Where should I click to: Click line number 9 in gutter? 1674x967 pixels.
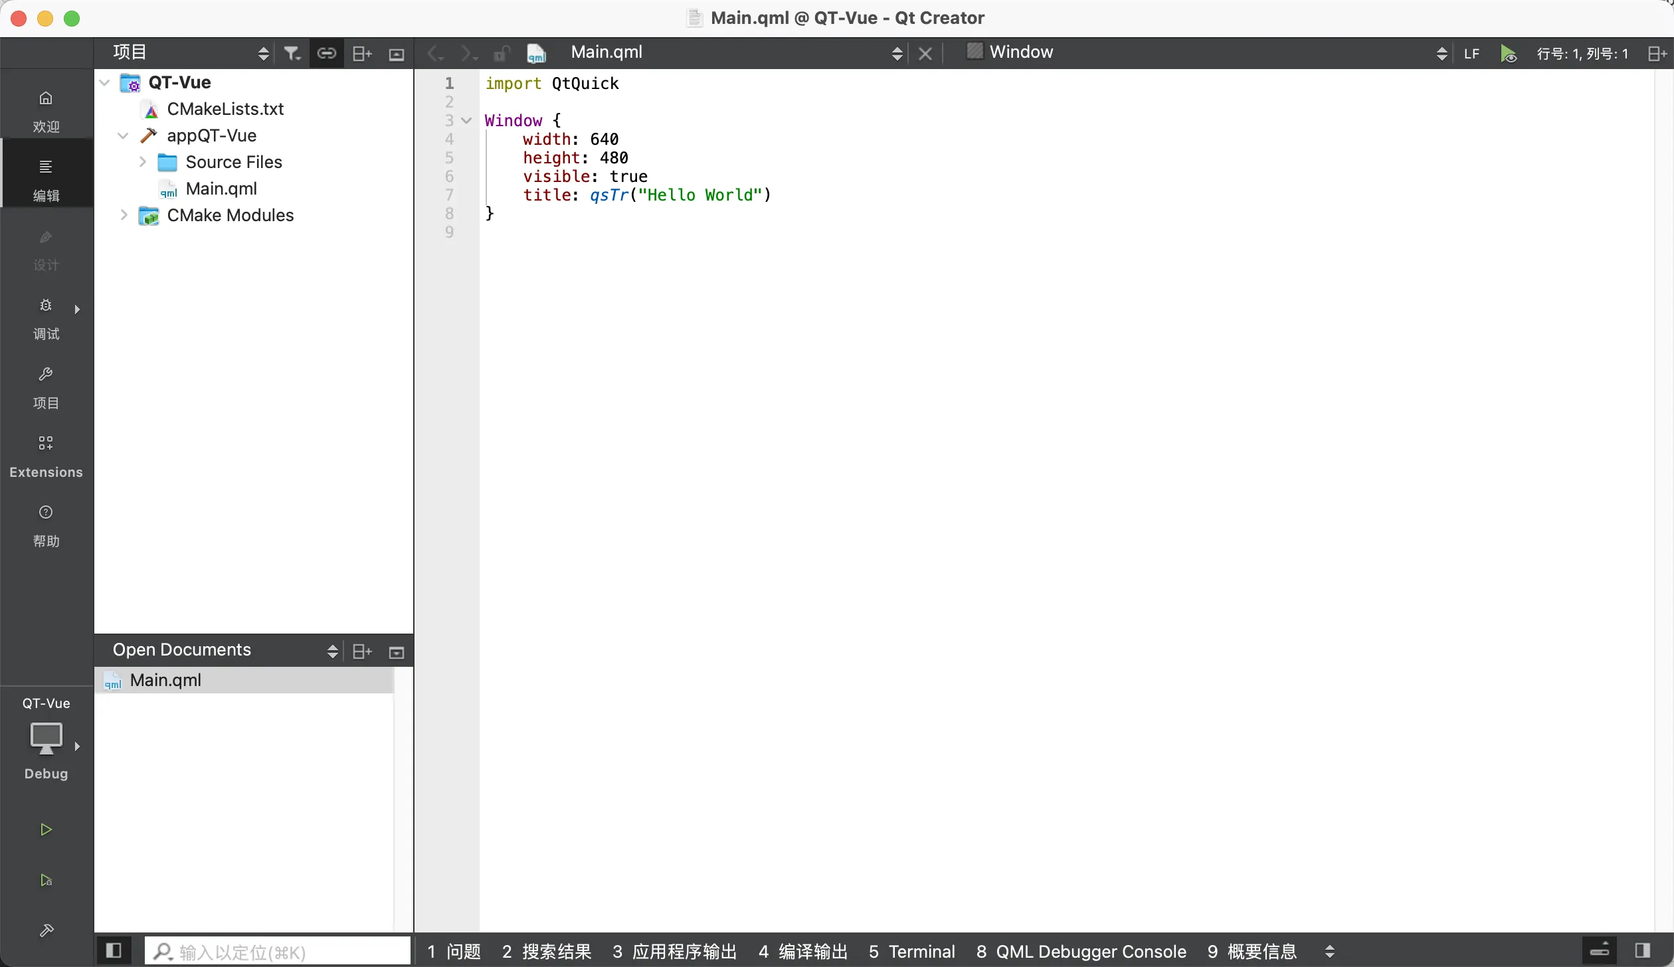click(x=450, y=232)
